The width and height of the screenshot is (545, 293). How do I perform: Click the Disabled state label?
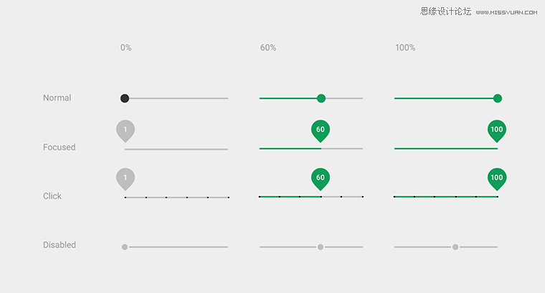tap(60, 245)
